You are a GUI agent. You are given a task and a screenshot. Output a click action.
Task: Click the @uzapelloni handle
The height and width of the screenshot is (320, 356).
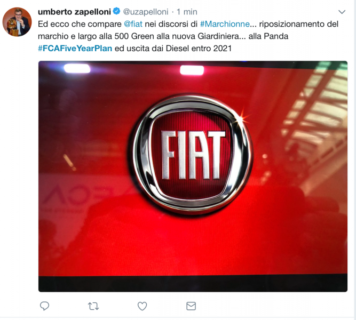tap(146, 12)
